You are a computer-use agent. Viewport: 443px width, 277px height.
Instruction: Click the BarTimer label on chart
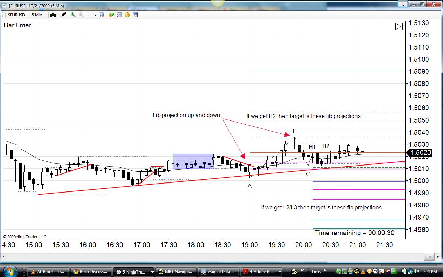point(18,25)
